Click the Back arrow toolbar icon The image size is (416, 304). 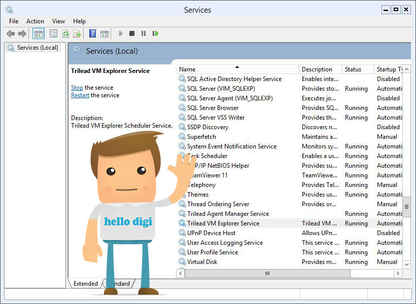11,33
